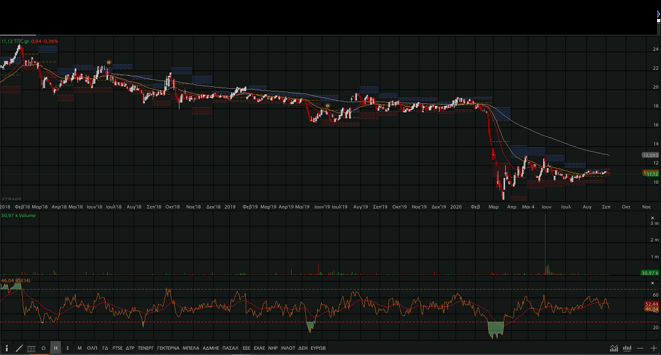The image size is (661, 355).
Task: Zoom out with the minus icon
Action: 640,348
